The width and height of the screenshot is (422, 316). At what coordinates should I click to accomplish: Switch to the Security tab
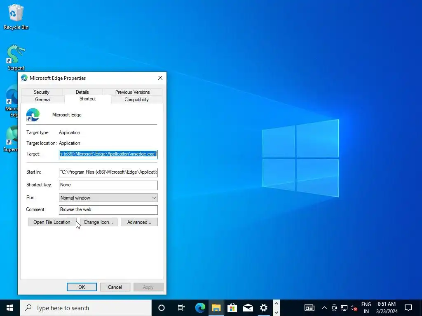coord(42,92)
